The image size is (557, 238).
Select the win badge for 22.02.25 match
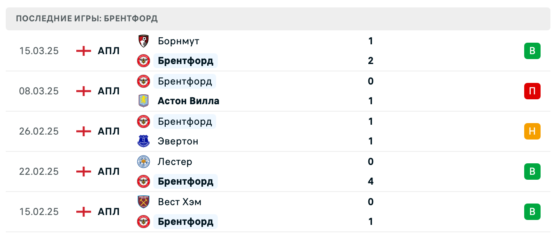532,172
